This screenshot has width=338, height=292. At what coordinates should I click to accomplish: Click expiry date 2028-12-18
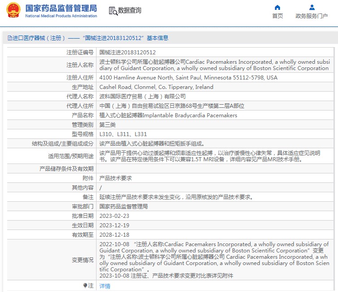(x=114, y=235)
